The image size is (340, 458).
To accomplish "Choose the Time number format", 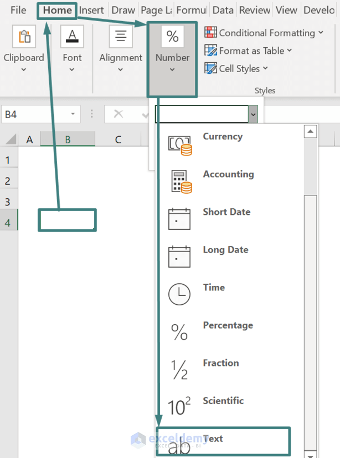I will [x=214, y=288].
